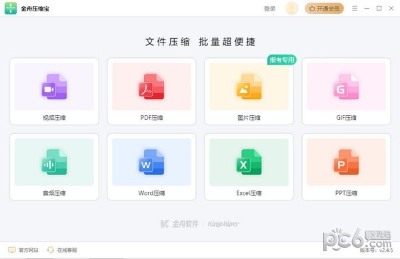Open the audio compression icon (音频压缩)
Image resolution: width=400 pixels, height=259 pixels.
[54, 162]
